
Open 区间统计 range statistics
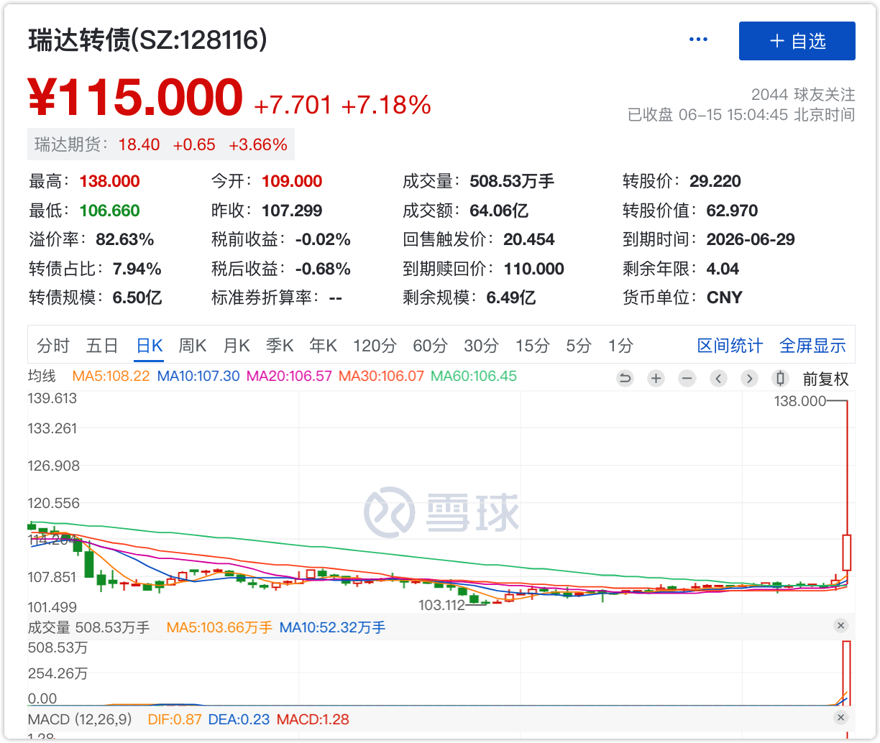point(730,346)
